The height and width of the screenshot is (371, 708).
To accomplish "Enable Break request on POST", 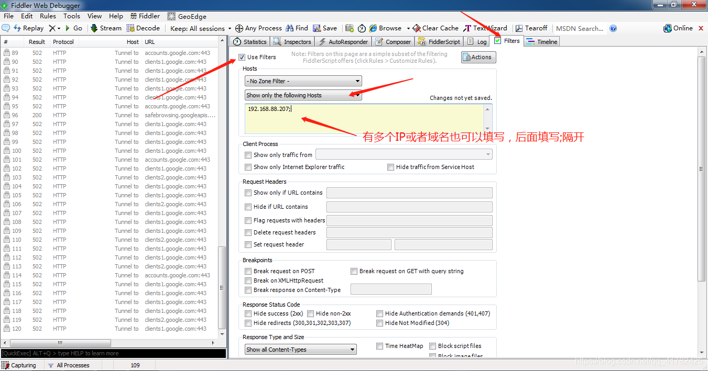I will pyautogui.click(x=248, y=272).
